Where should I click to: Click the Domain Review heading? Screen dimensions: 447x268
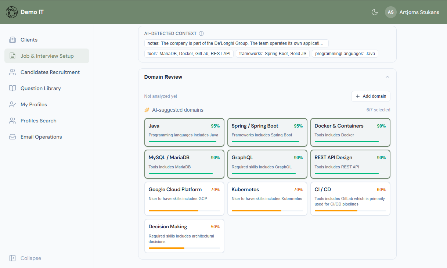coord(163,77)
